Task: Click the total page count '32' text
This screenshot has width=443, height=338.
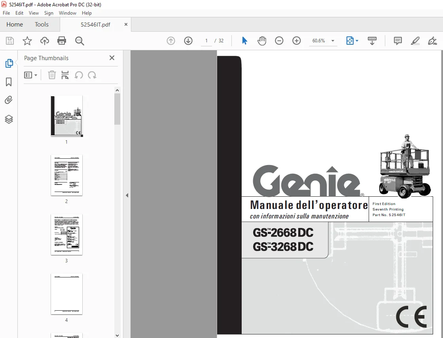Action: tap(221, 41)
